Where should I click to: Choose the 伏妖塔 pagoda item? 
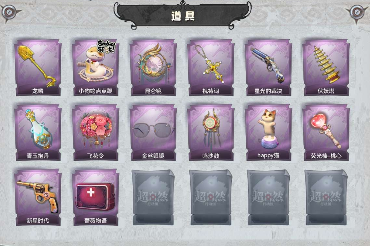pos(326,67)
